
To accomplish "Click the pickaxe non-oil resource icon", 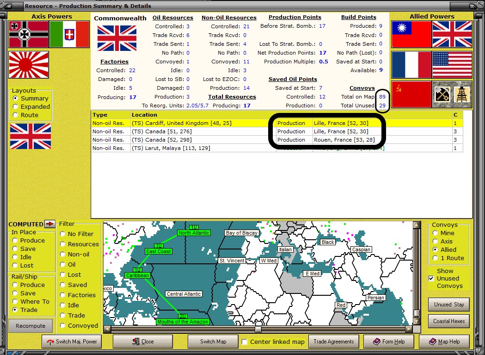I will (442, 94).
